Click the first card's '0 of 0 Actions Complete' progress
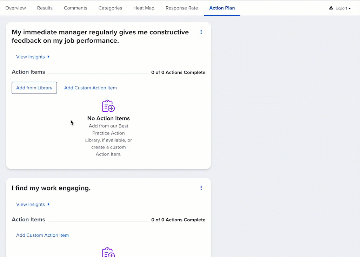Viewport: 360px width, 257px height. (178, 72)
